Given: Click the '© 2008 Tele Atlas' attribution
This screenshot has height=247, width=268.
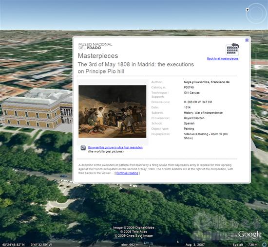Looking at the screenshot, I should click(x=134, y=231).
